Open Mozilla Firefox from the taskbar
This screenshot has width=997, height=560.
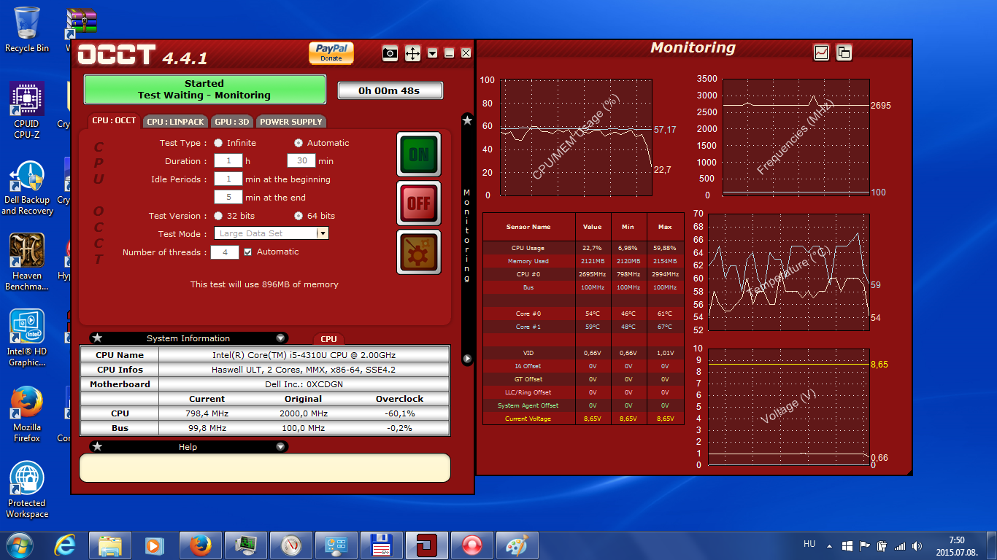(199, 545)
